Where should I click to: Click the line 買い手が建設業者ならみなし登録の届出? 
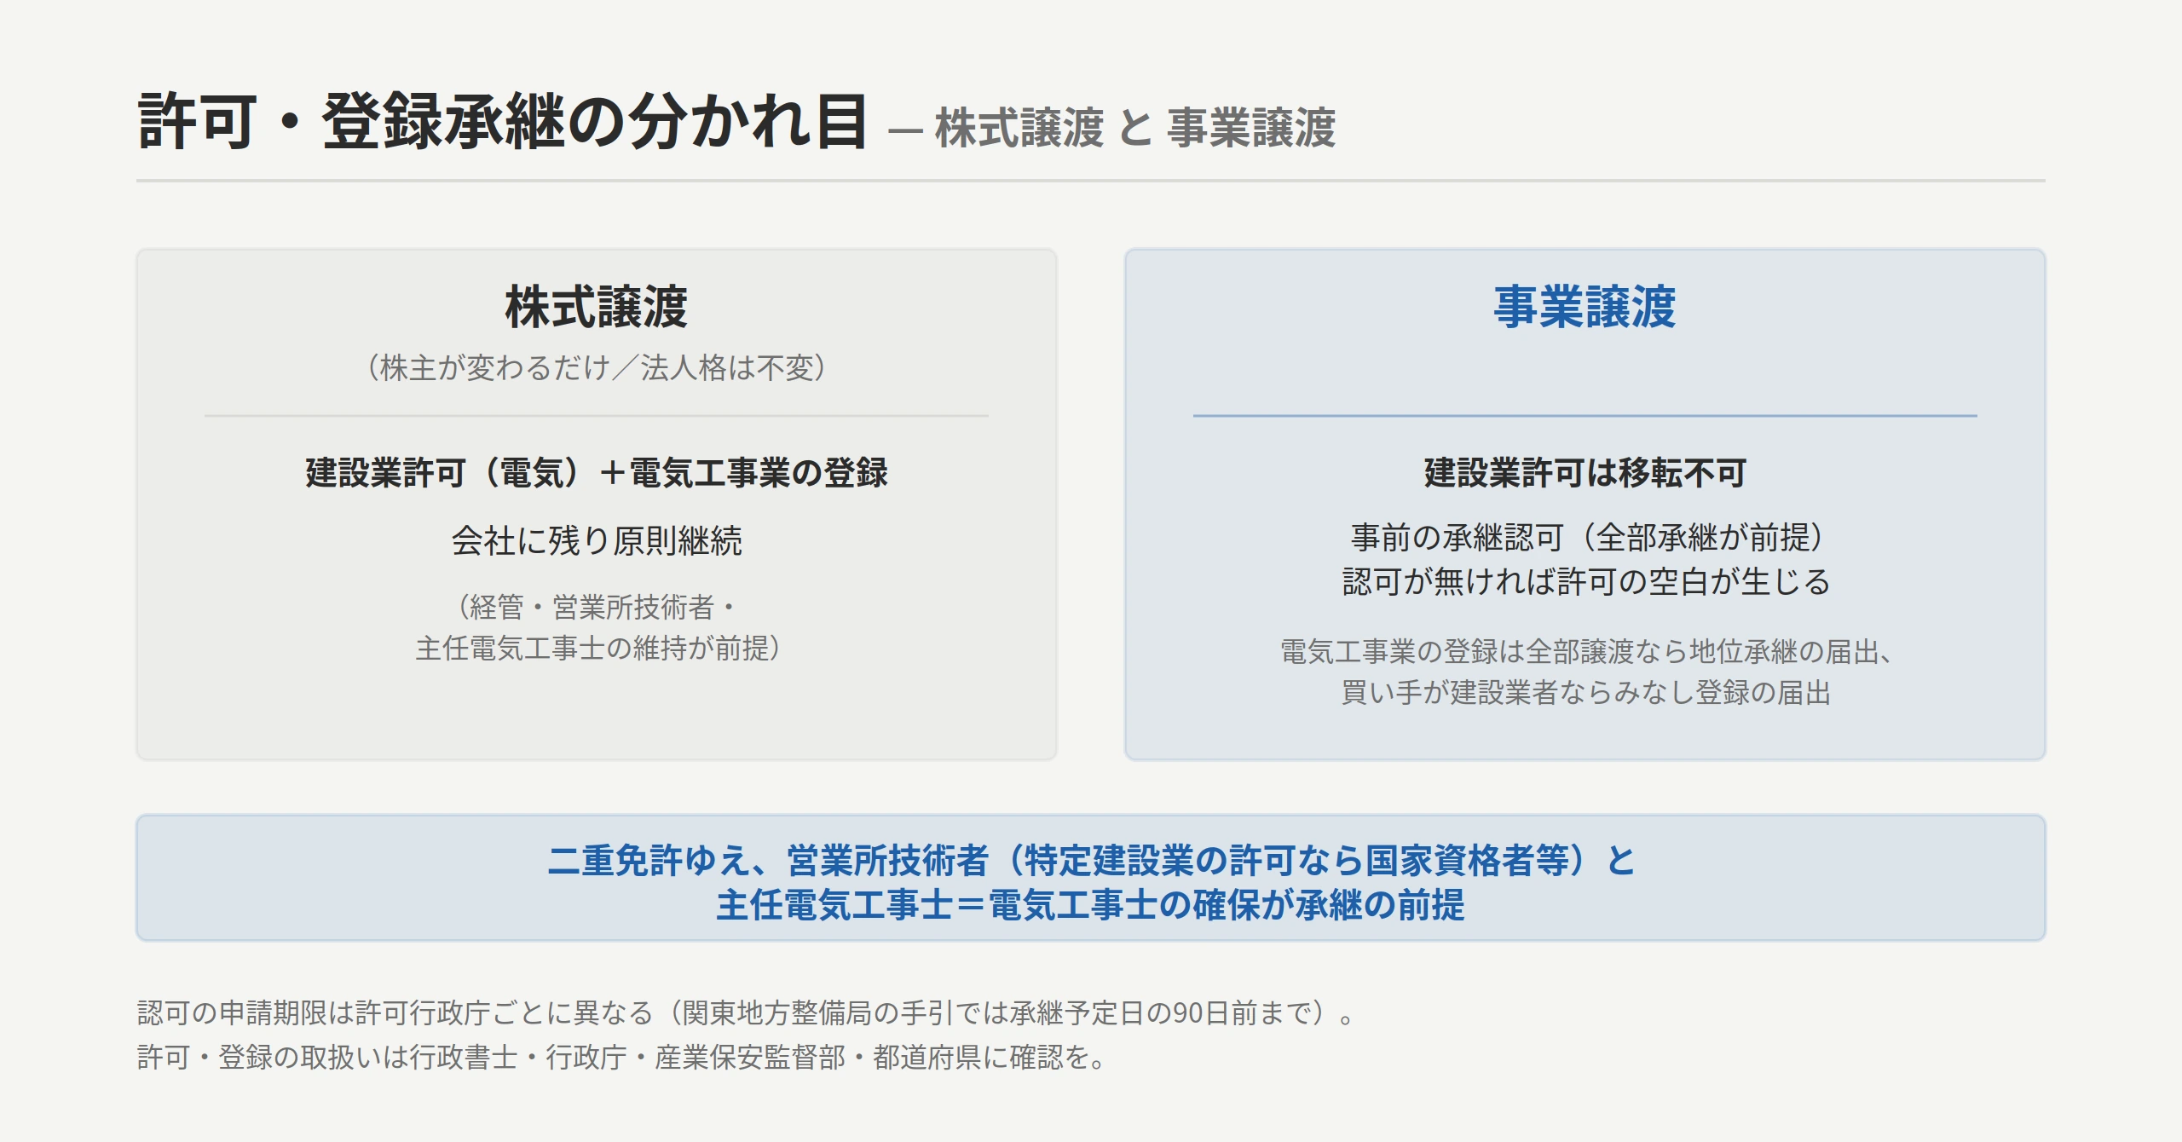click(x=1585, y=692)
